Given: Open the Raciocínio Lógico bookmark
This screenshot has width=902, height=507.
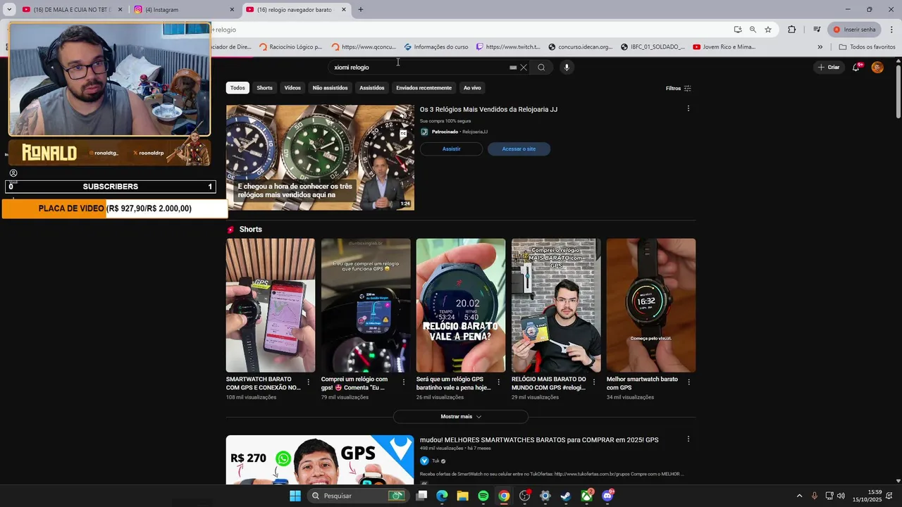Looking at the screenshot, I should [290, 47].
